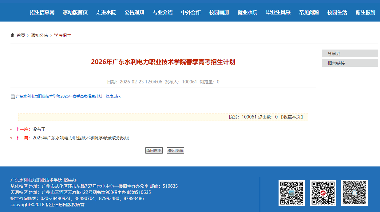This screenshot has height=212, width=380.
Task: Click the 返回首页 button
Action: tap(154, 150)
